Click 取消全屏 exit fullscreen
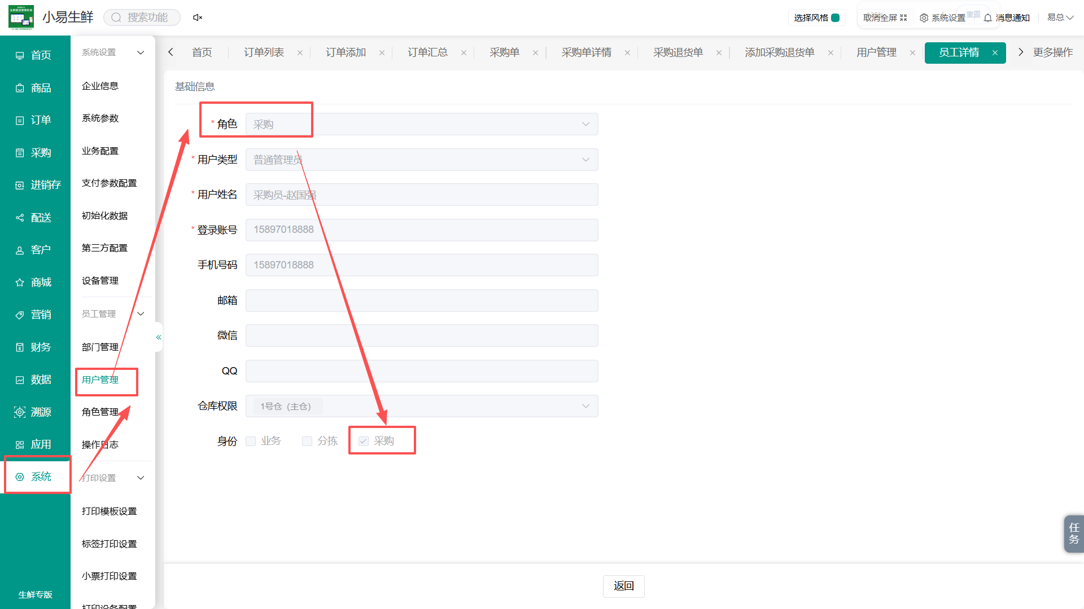The height and width of the screenshot is (609, 1084). coord(885,17)
